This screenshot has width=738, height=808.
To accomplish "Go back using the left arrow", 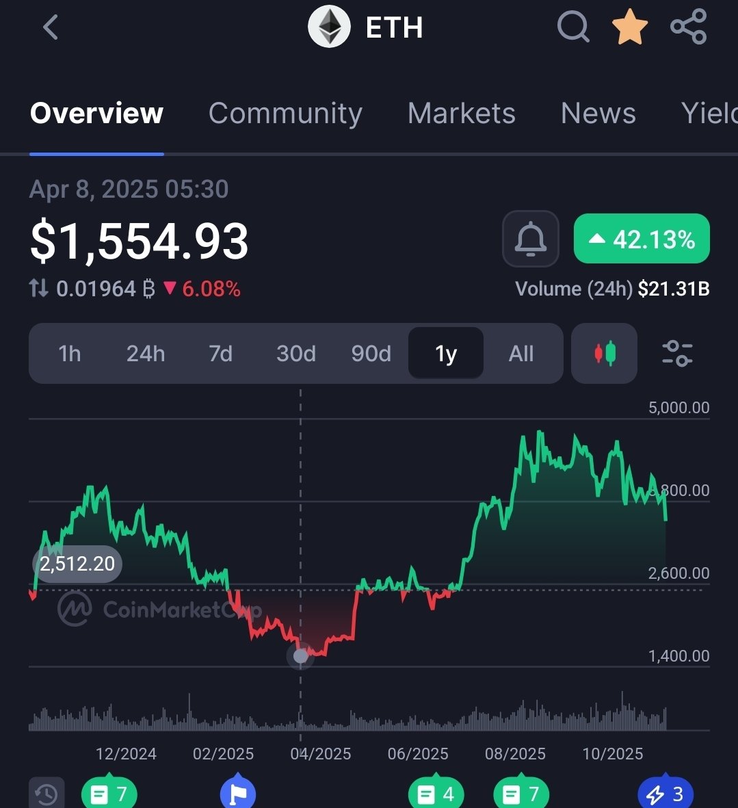I will pyautogui.click(x=51, y=27).
